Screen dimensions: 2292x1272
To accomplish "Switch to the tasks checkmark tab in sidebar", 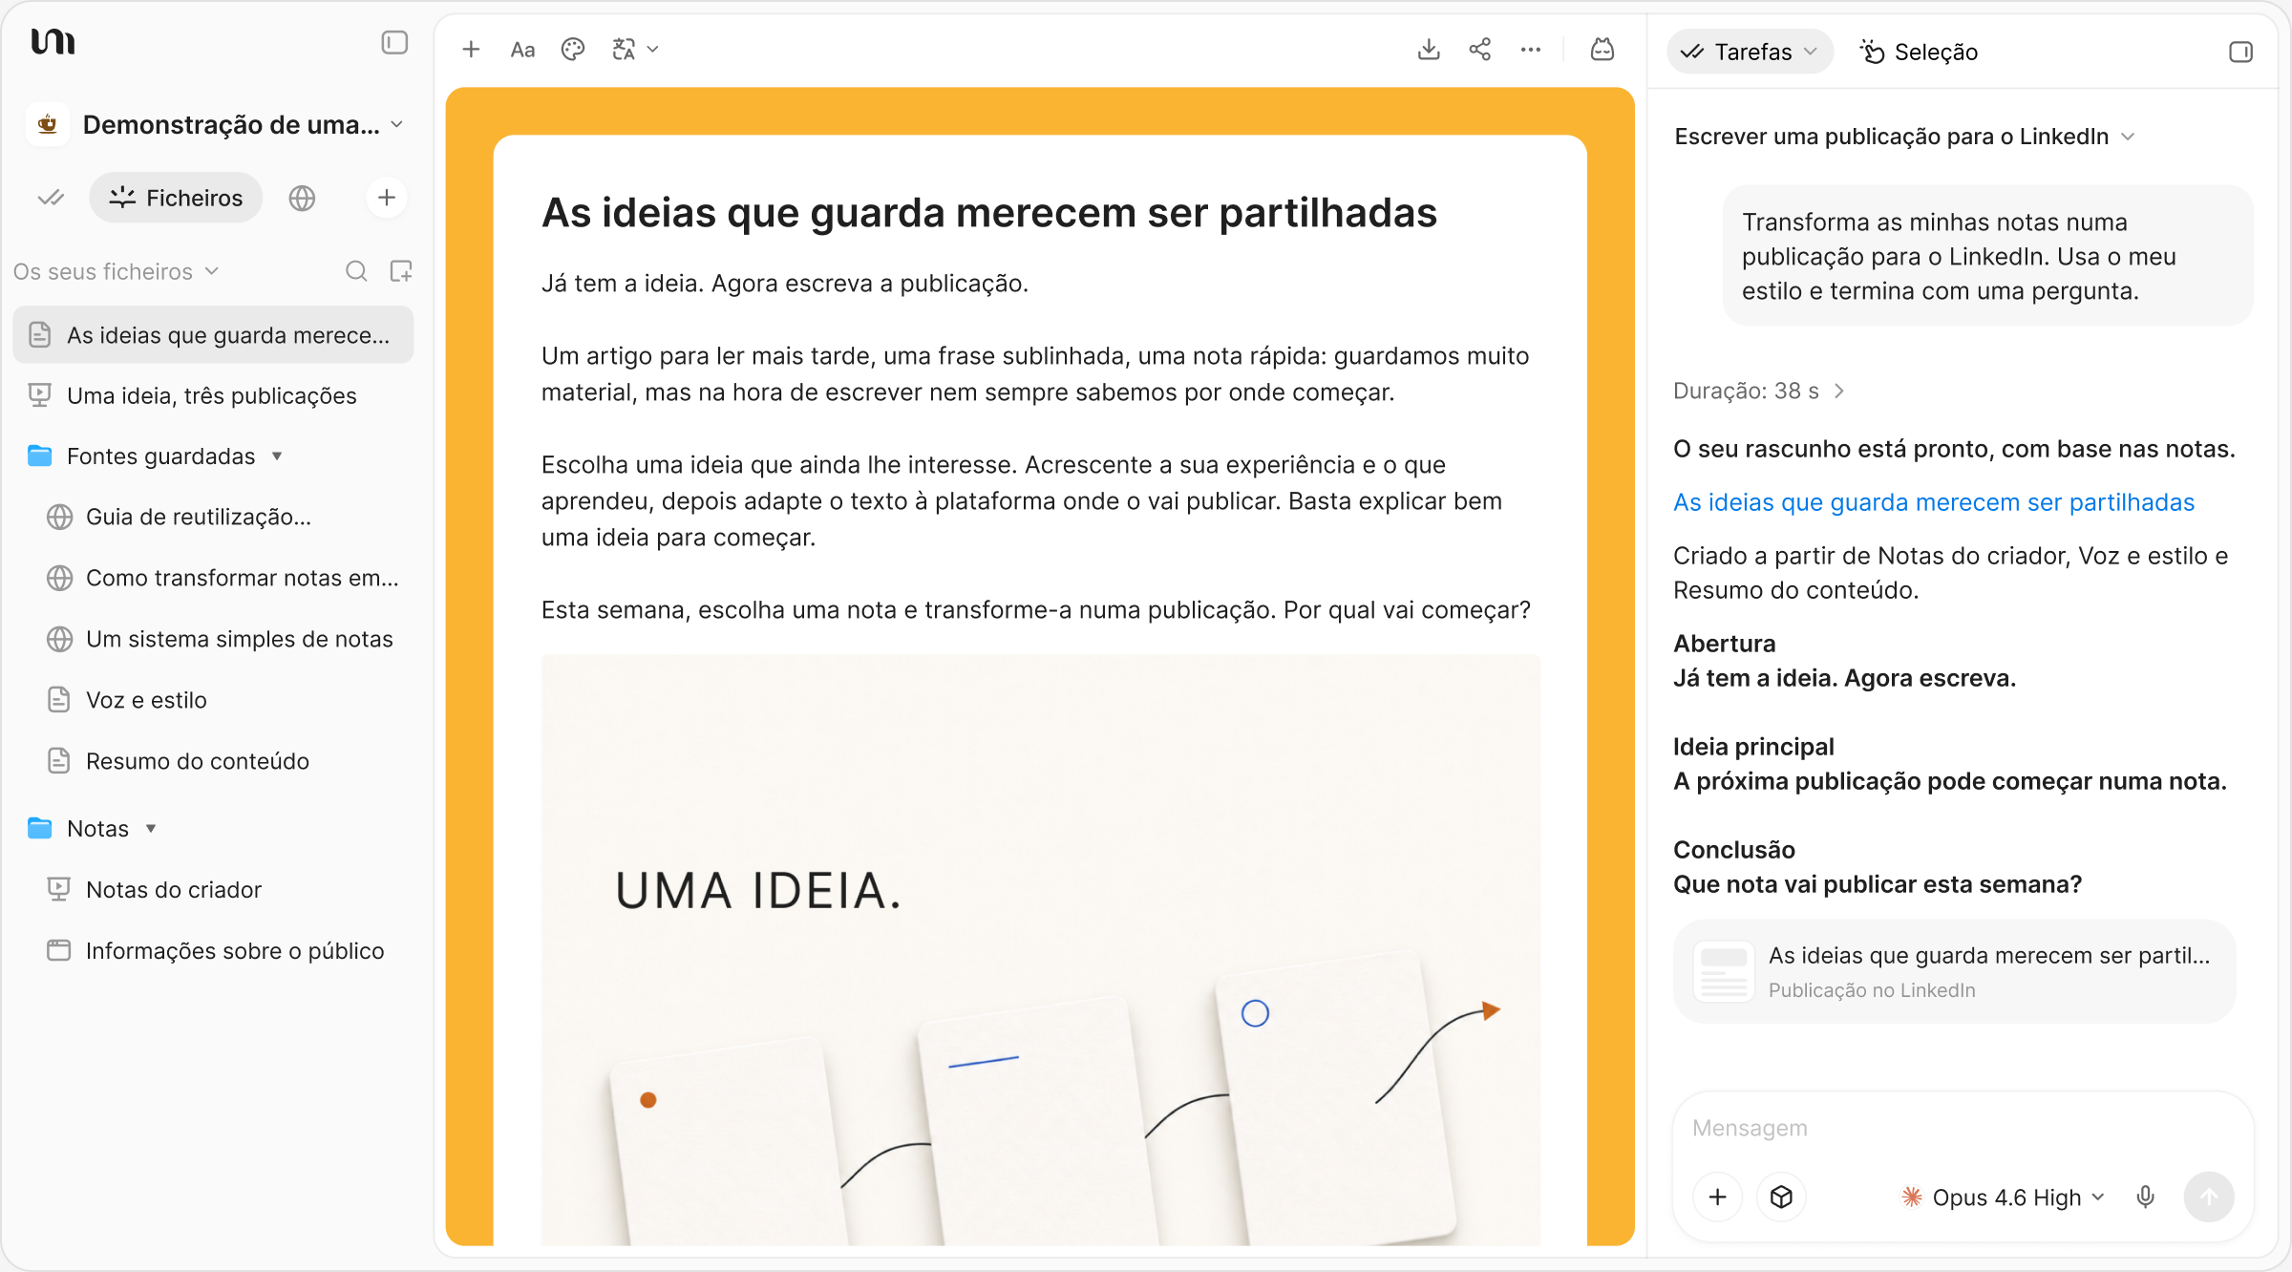I will tap(51, 198).
